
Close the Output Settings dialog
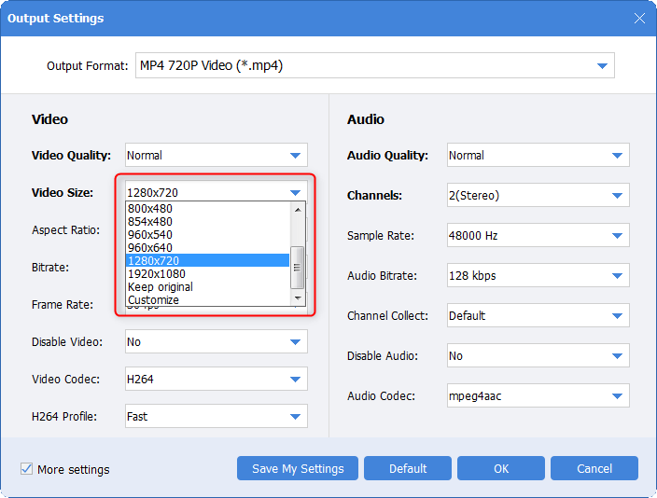[x=639, y=19]
